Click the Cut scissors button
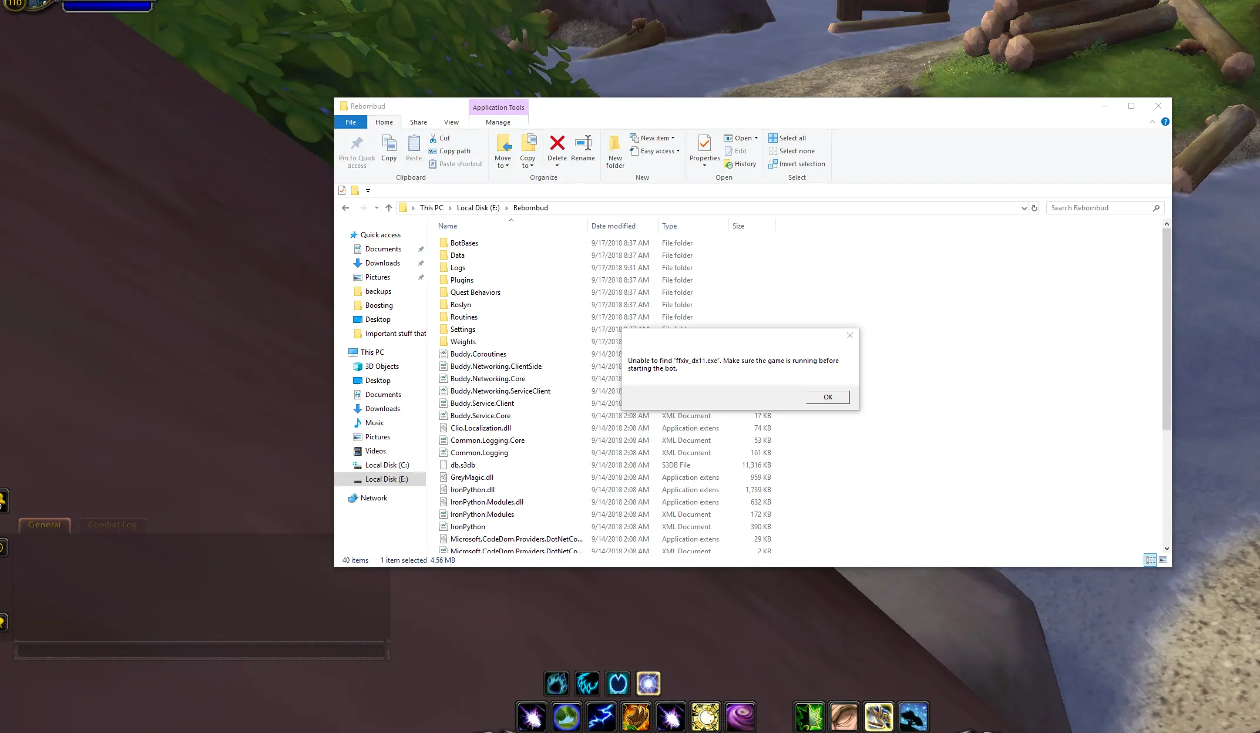 [x=439, y=138]
